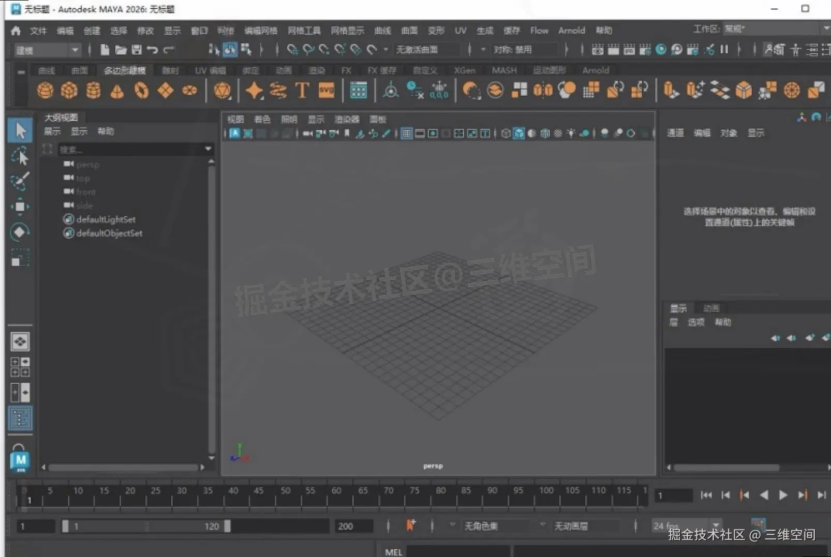The height and width of the screenshot is (557, 831).
Task: Select the Move tool in the toolbox
Action: [20, 206]
